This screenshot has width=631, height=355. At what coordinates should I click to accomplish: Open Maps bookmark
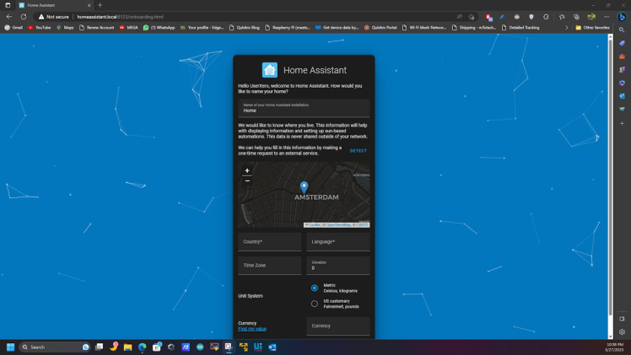pyautogui.click(x=65, y=28)
